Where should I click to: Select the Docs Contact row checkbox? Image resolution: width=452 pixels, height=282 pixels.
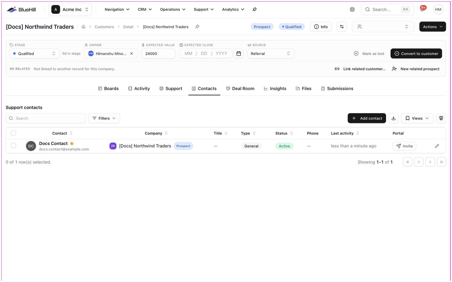point(13,145)
